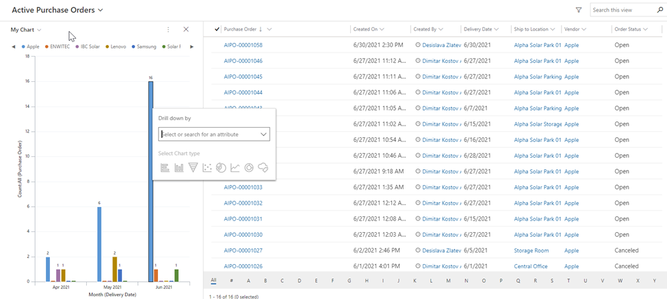The width and height of the screenshot is (667, 299).
Task: Open purchase order AIPO-00001058 link
Action: pos(243,45)
